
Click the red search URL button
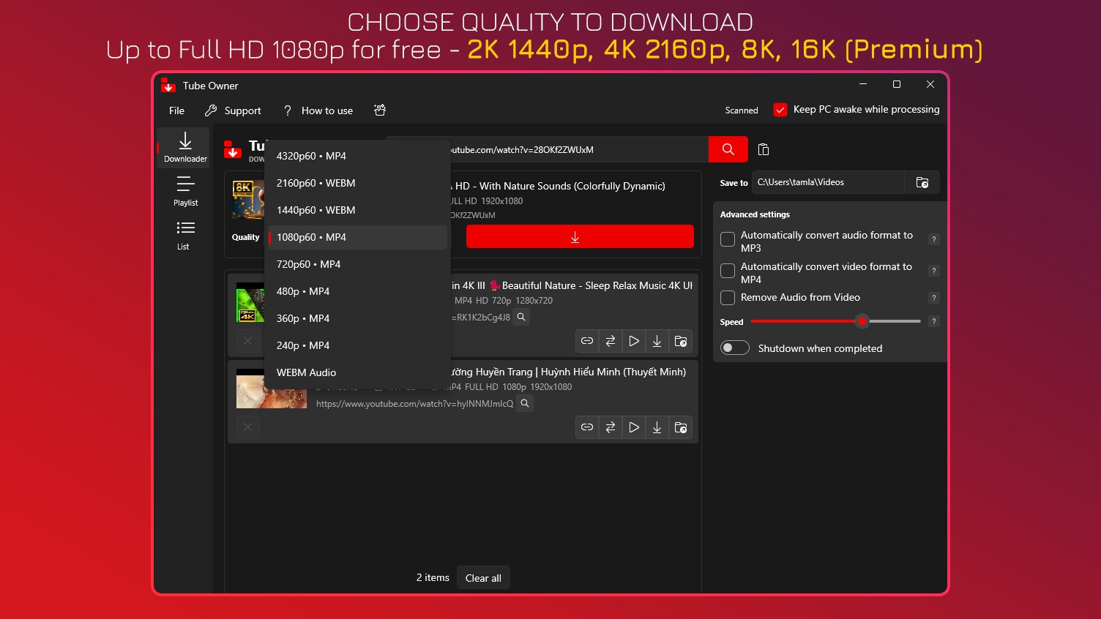point(728,149)
